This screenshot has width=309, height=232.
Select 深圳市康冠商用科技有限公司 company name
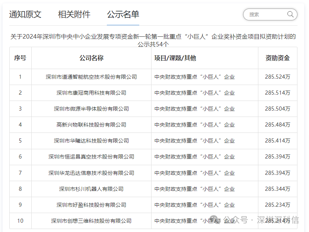tap(92, 93)
